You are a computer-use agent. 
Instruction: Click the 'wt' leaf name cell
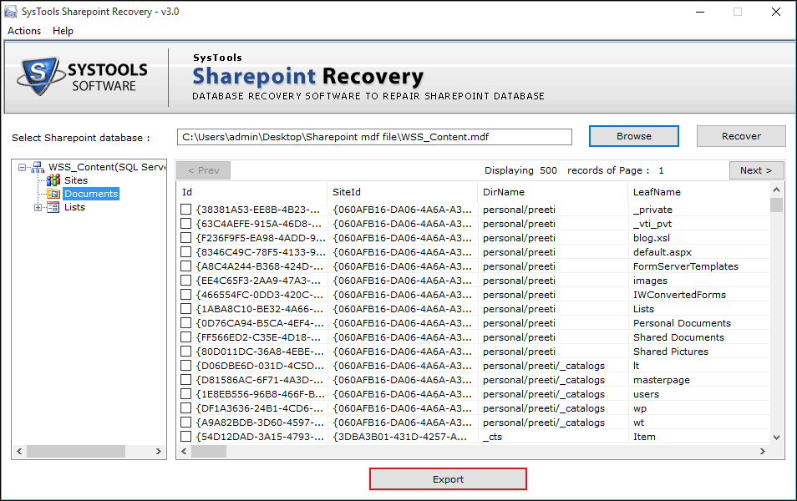click(x=638, y=423)
